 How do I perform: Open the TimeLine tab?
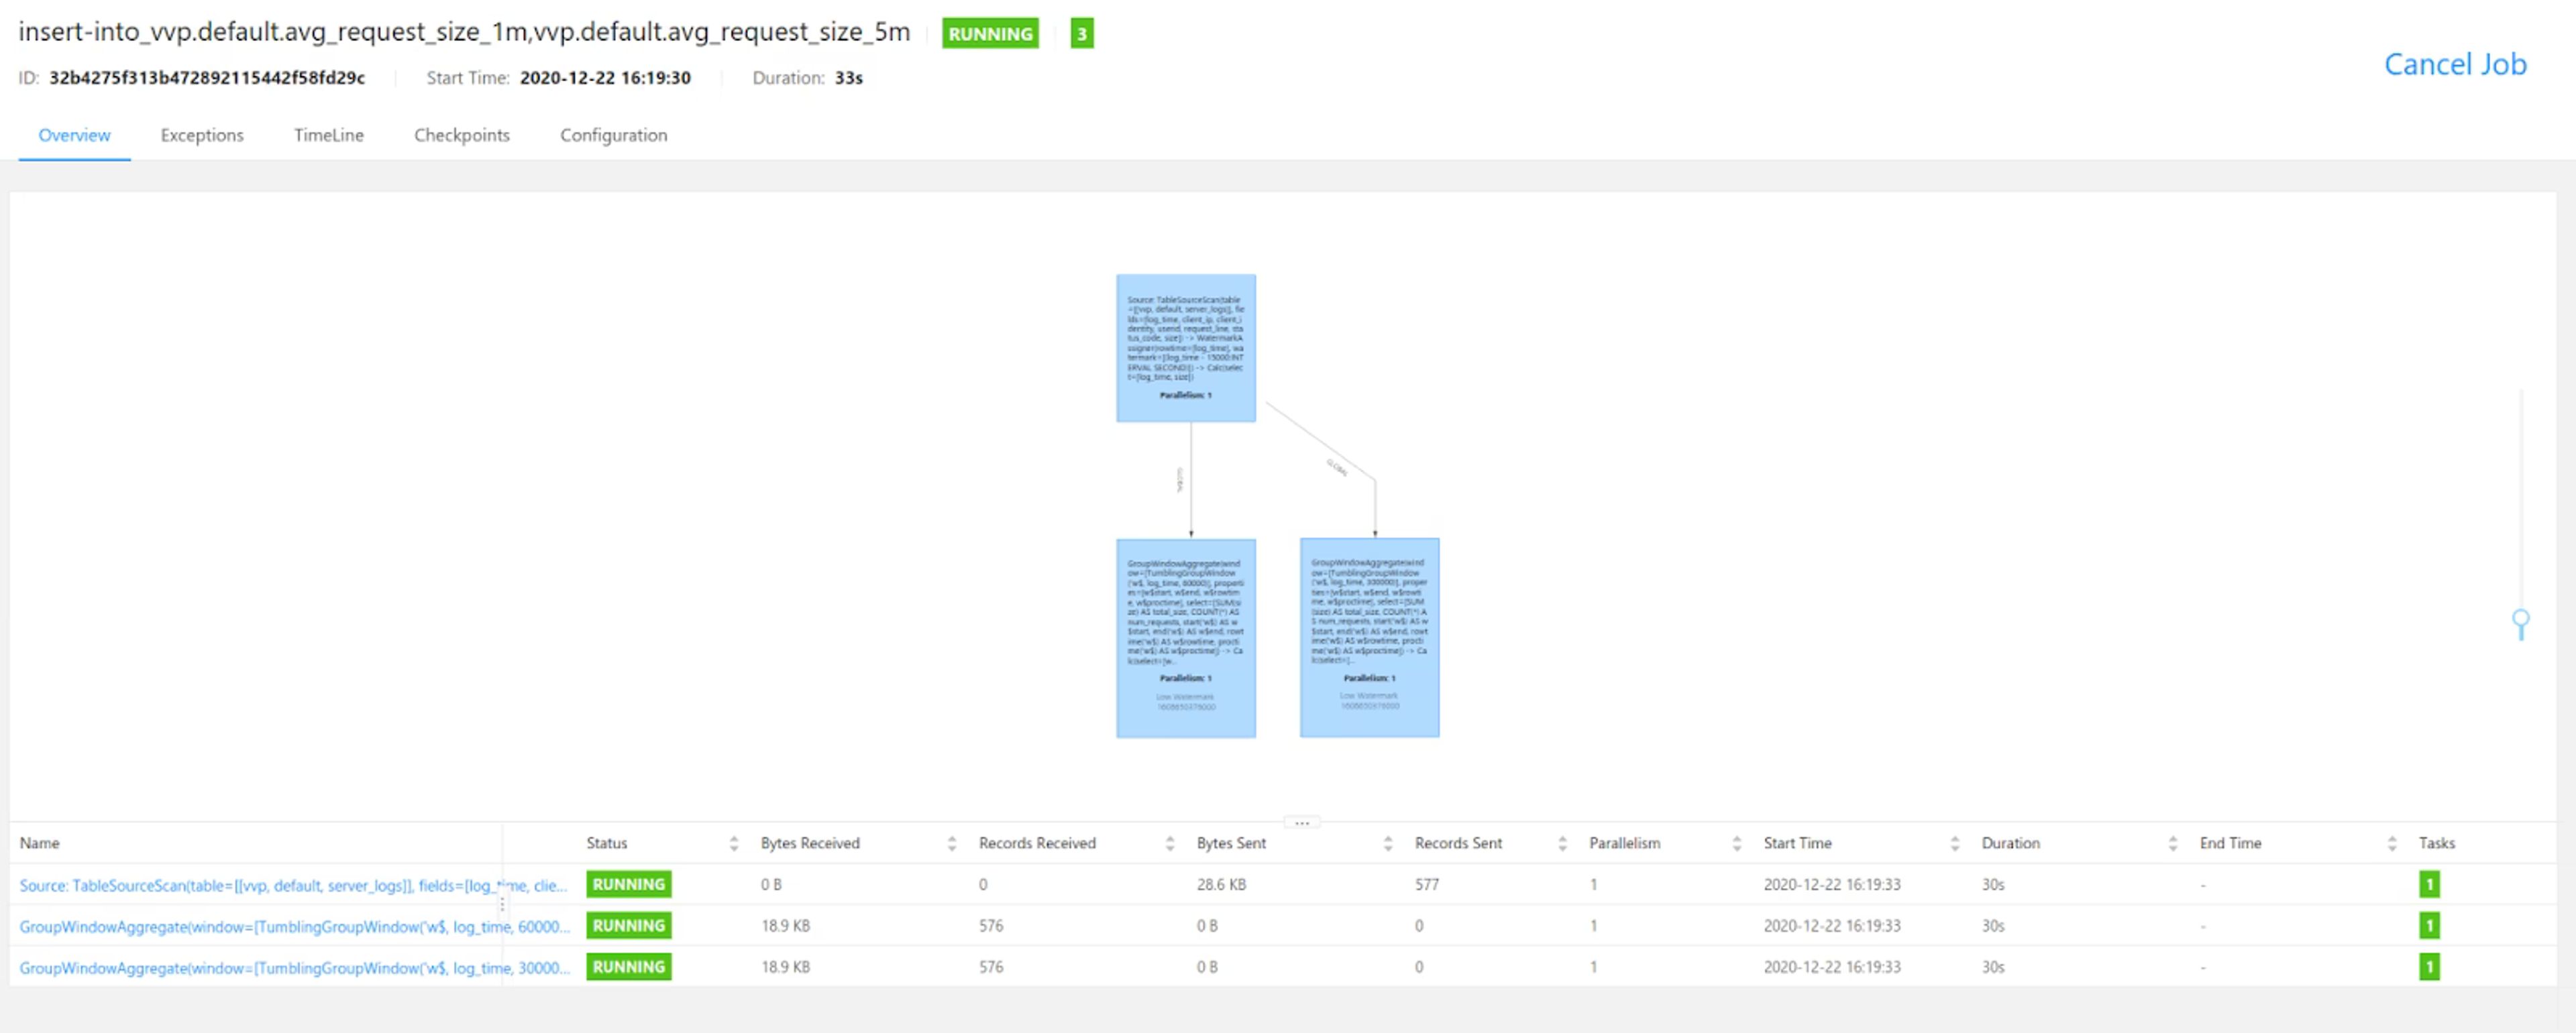[329, 135]
